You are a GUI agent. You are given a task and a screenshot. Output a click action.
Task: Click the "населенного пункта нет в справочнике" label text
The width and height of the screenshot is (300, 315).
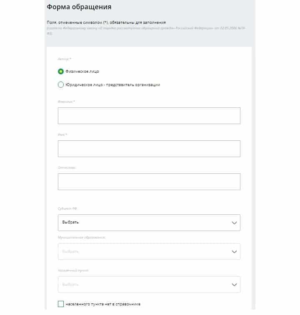pyautogui.click(x=103, y=304)
